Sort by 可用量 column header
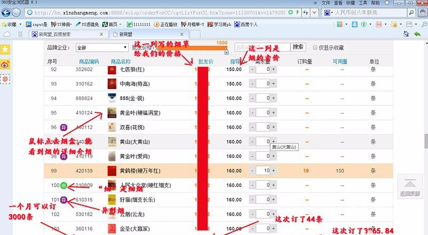This screenshot has width=428, height=235. (340, 62)
